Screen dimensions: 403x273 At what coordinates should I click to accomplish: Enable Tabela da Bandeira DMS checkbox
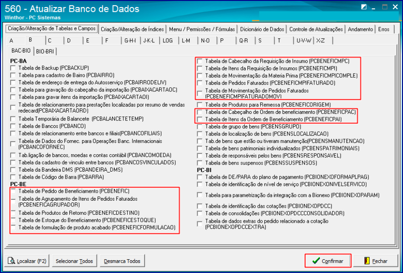[x=13, y=170]
